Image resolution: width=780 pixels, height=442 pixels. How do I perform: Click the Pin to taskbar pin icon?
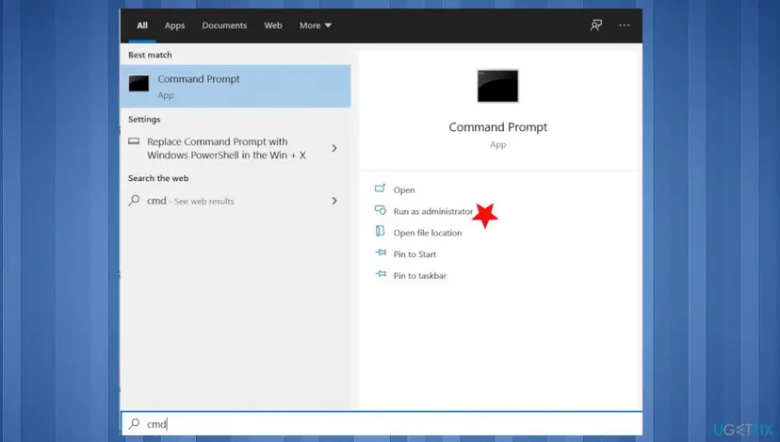coord(381,274)
